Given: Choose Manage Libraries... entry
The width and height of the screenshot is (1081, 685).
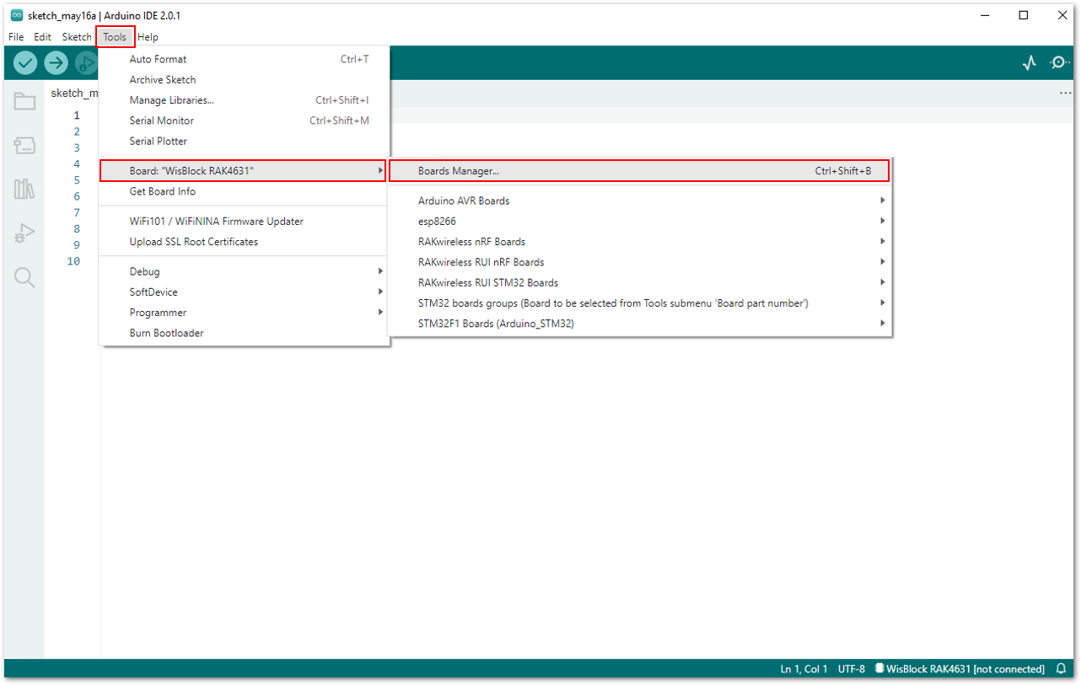Looking at the screenshot, I should (244, 100).
